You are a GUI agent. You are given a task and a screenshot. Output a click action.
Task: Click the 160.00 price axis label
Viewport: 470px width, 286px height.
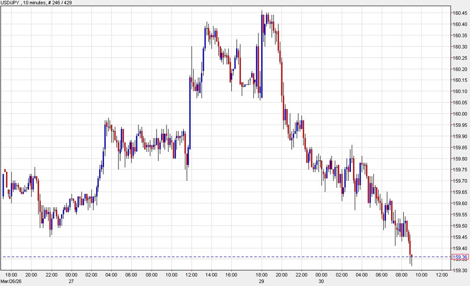click(x=460, y=114)
